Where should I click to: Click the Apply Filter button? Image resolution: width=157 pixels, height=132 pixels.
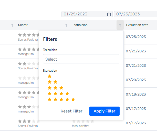[x=104, y=111]
